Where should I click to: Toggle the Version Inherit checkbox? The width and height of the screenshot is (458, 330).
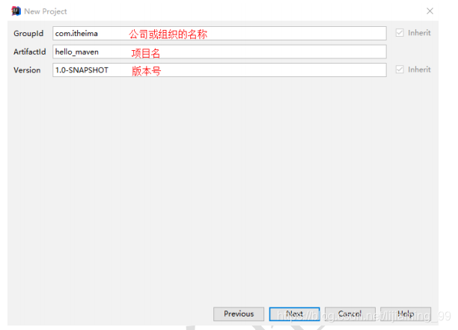pos(400,70)
